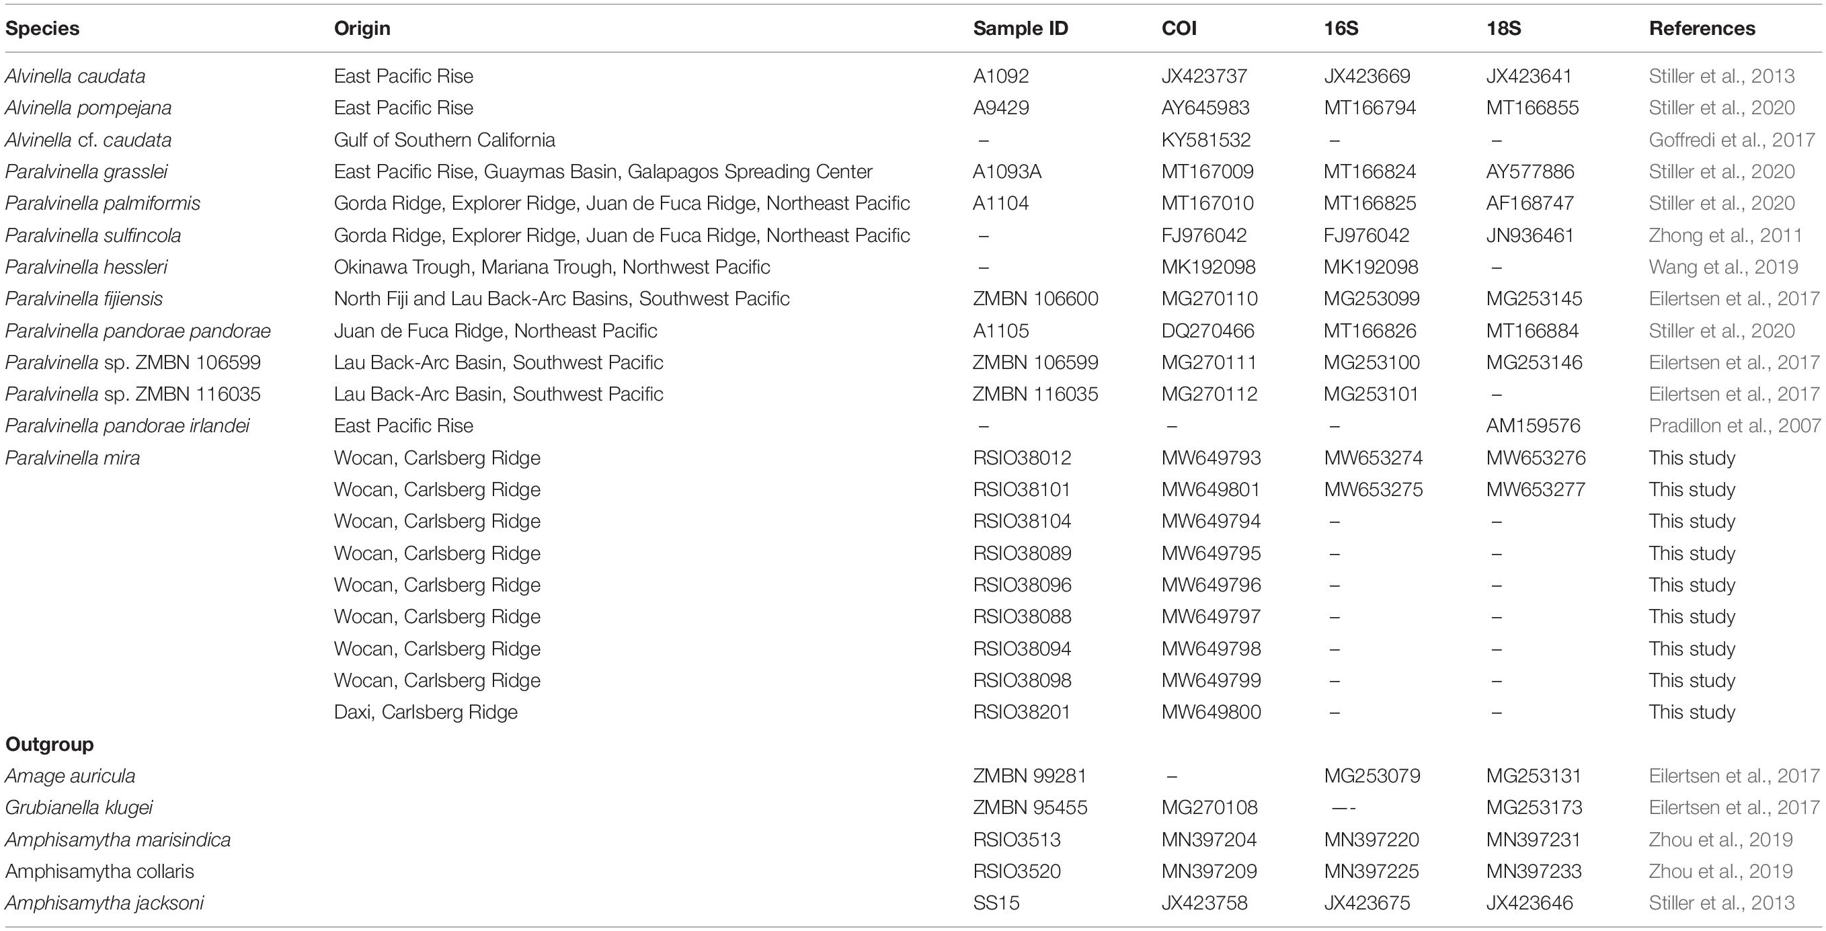Open the Eilertsen et al., 2017 reference for Grubianella klugei
This screenshot has height=931, width=1826.
coord(1734,808)
